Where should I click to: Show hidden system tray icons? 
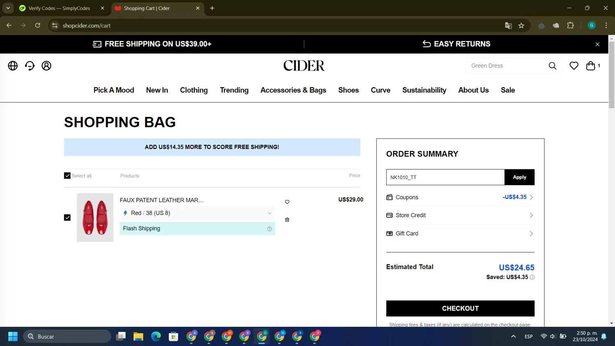coord(513,337)
